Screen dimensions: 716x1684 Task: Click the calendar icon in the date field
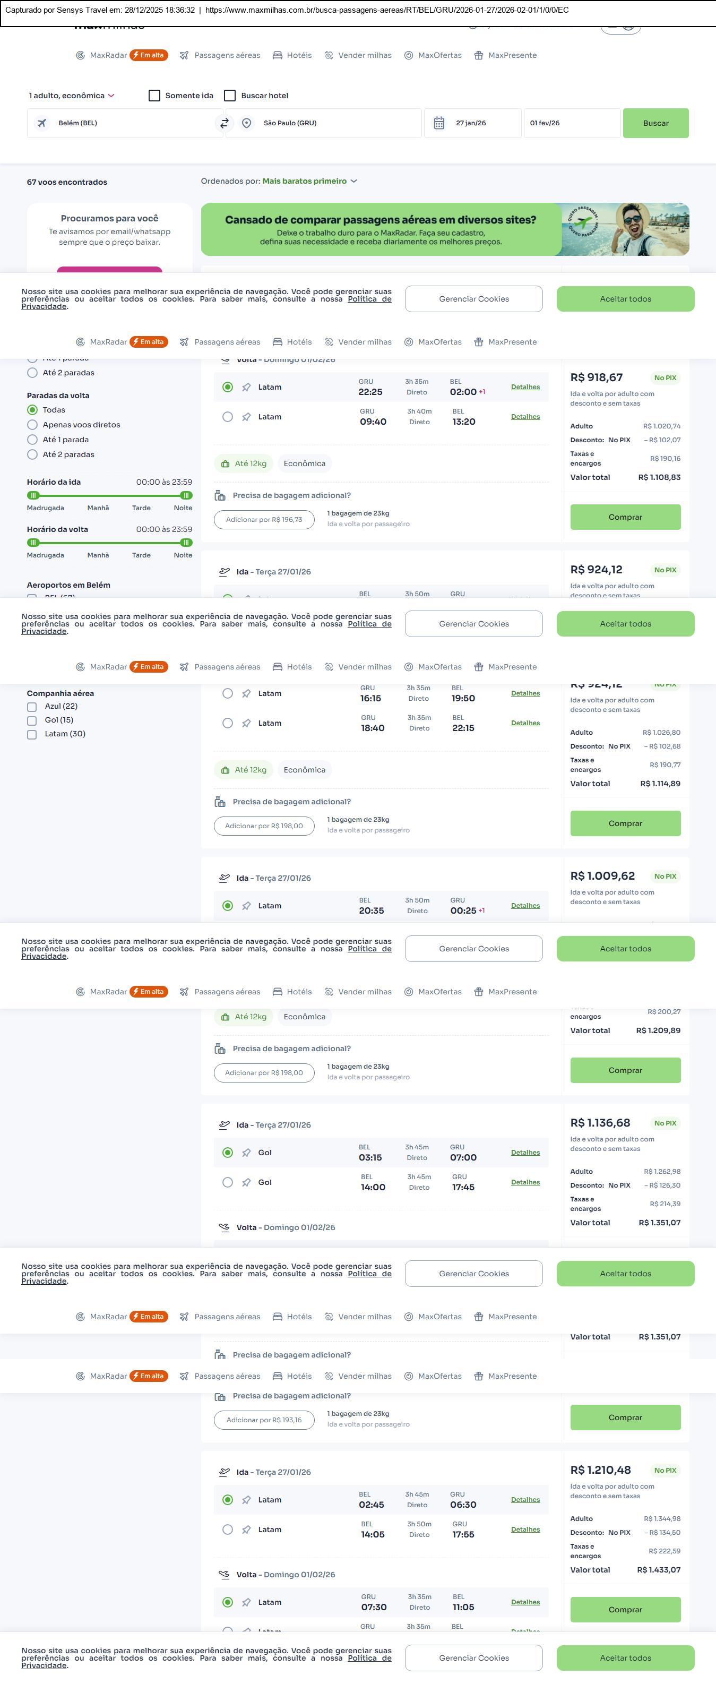(x=439, y=123)
